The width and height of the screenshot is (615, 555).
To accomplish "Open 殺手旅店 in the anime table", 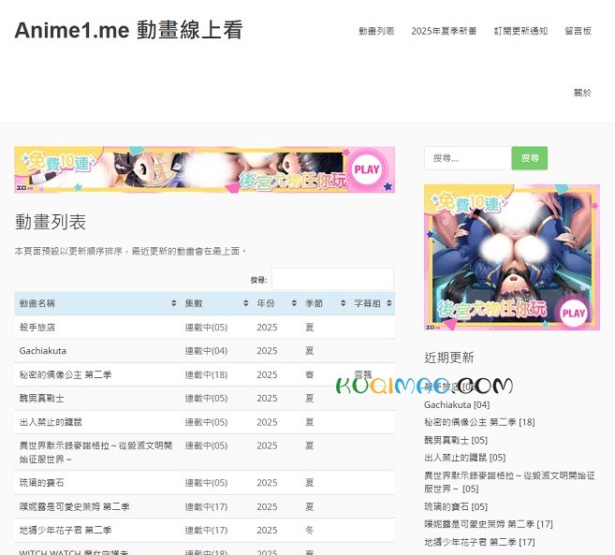I will click(37, 328).
